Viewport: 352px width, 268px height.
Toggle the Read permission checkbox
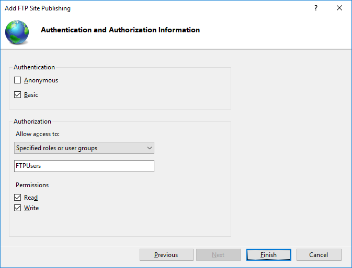18,198
